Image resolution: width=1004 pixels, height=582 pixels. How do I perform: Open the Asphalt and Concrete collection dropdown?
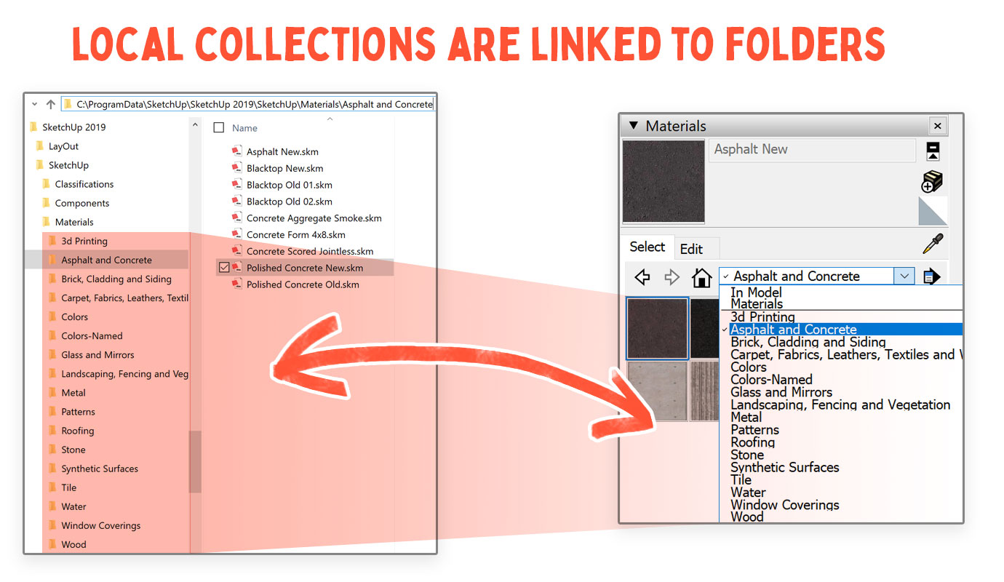click(x=904, y=276)
